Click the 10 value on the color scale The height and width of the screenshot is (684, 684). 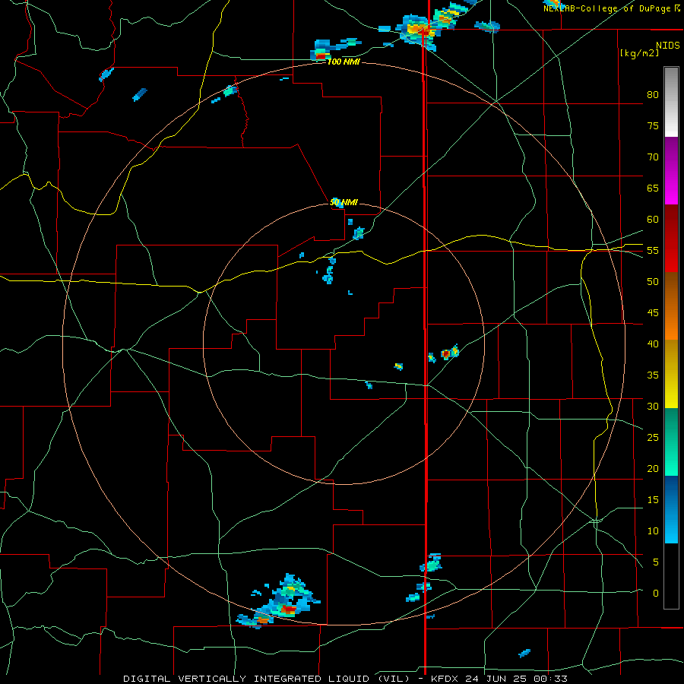[653, 531]
